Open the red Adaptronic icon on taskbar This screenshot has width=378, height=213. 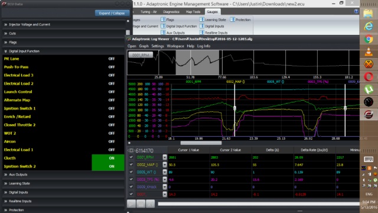369,114
